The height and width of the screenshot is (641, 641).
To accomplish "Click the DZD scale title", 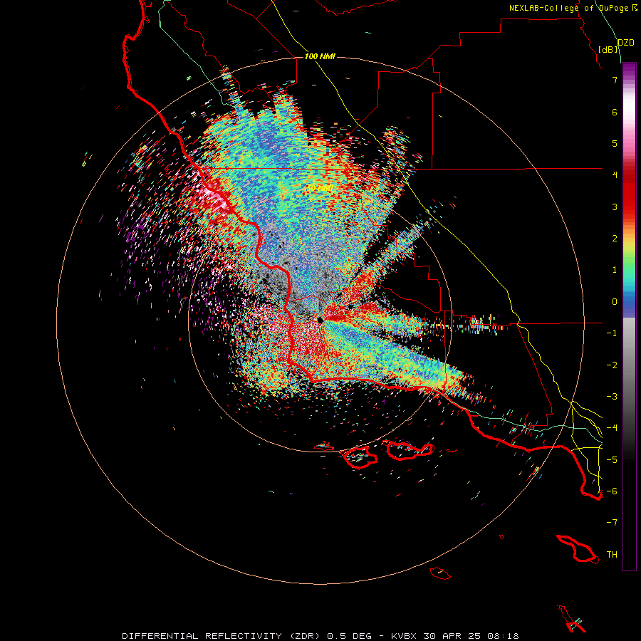I will point(626,43).
